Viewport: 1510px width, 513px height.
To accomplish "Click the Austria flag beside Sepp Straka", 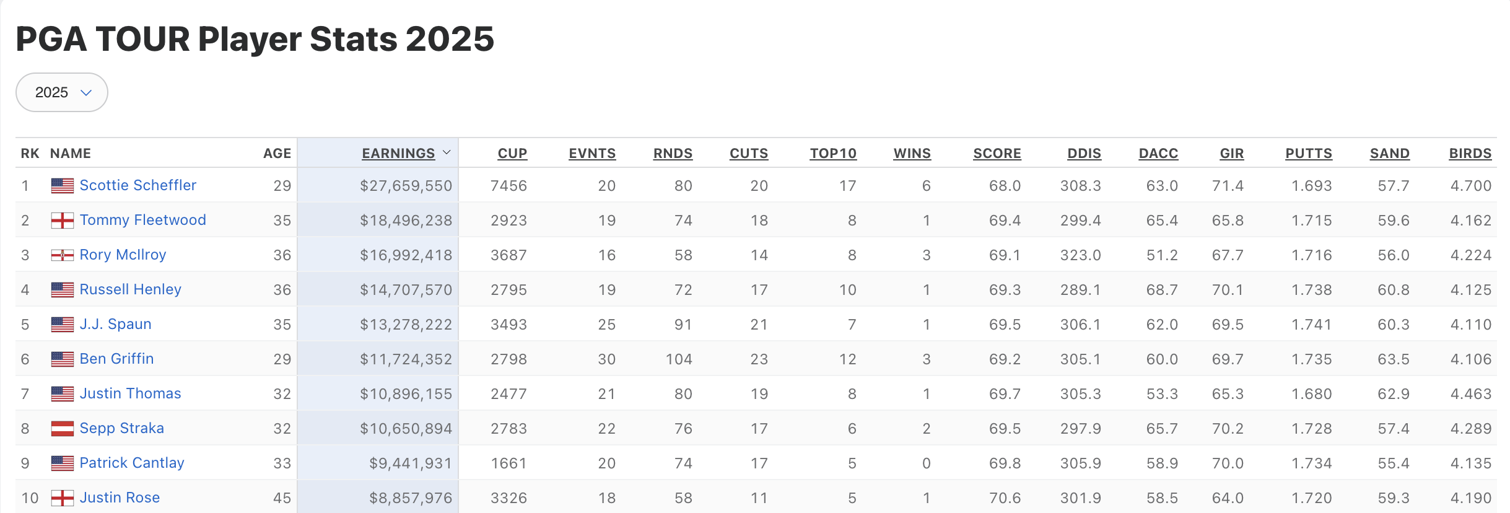I will 62,429.
